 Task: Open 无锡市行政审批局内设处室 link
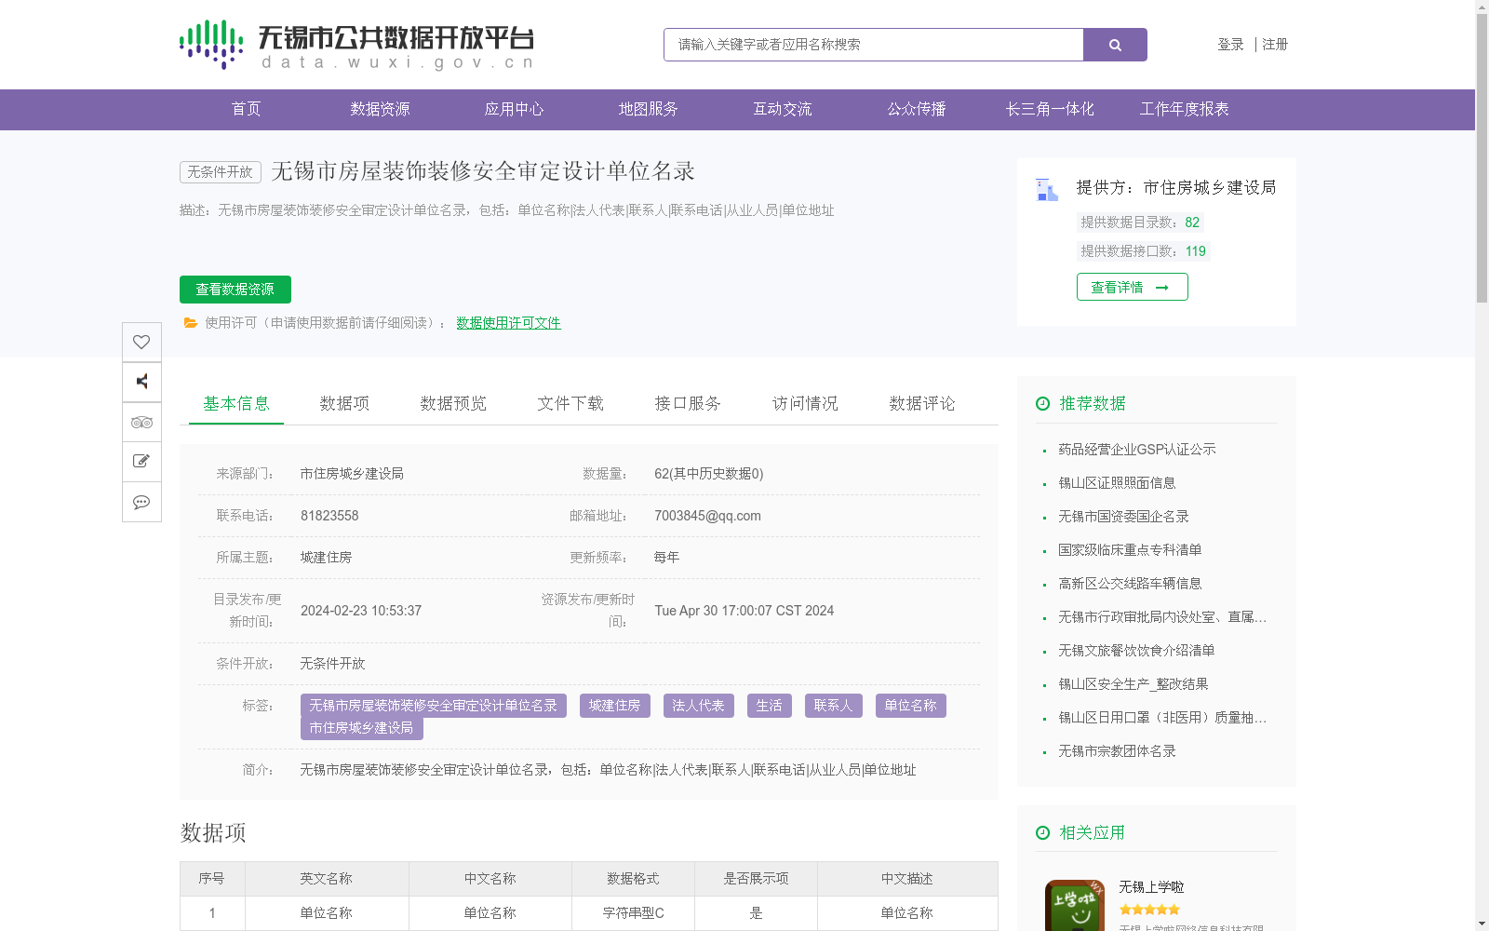point(1162,617)
